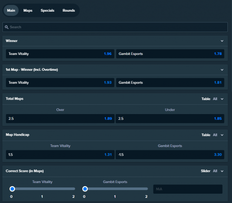This screenshot has width=232, height=203.
Task: Click Team Vitality score slider handle
Action: click(12, 189)
